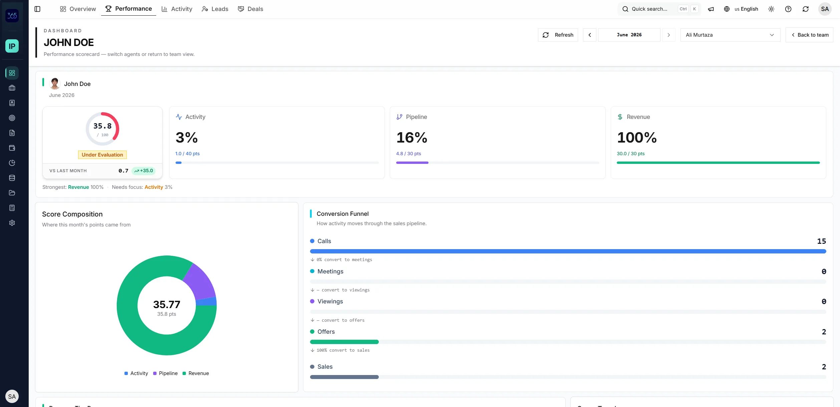This screenshot has height=407, width=840.
Task: Open the Ali Murtaza agent dropdown
Action: [730, 35]
